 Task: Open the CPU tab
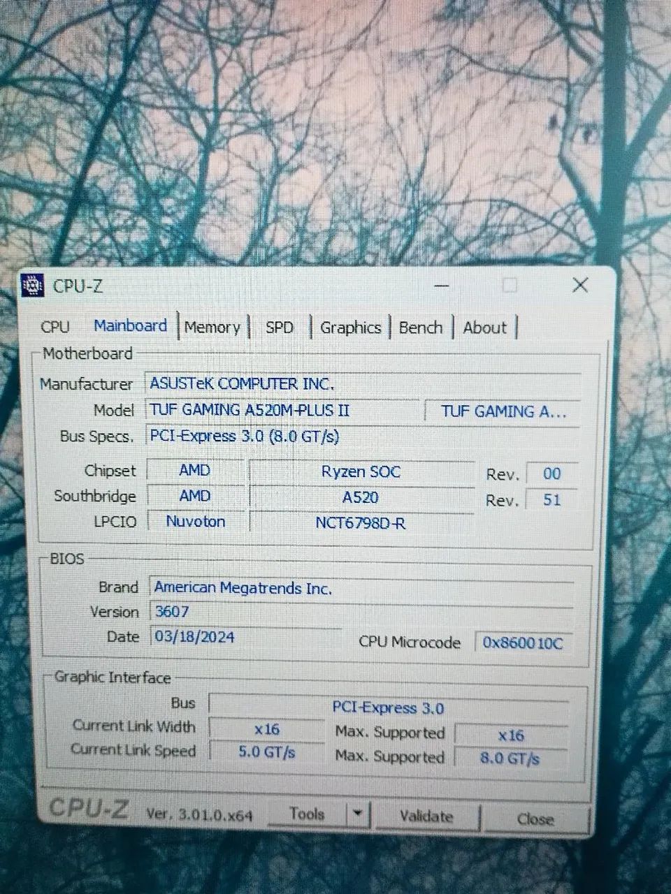(55, 327)
